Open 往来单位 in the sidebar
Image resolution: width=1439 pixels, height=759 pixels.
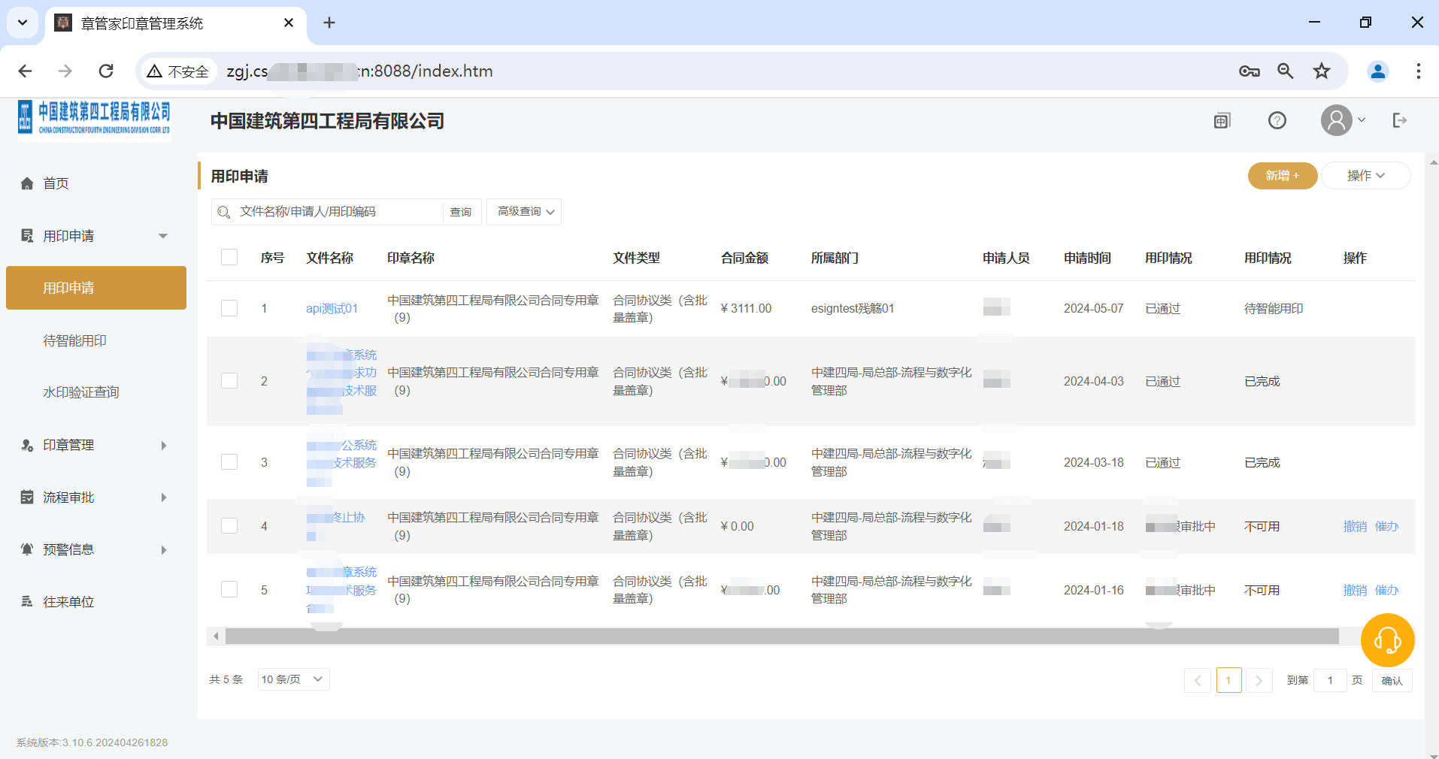click(x=68, y=602)
